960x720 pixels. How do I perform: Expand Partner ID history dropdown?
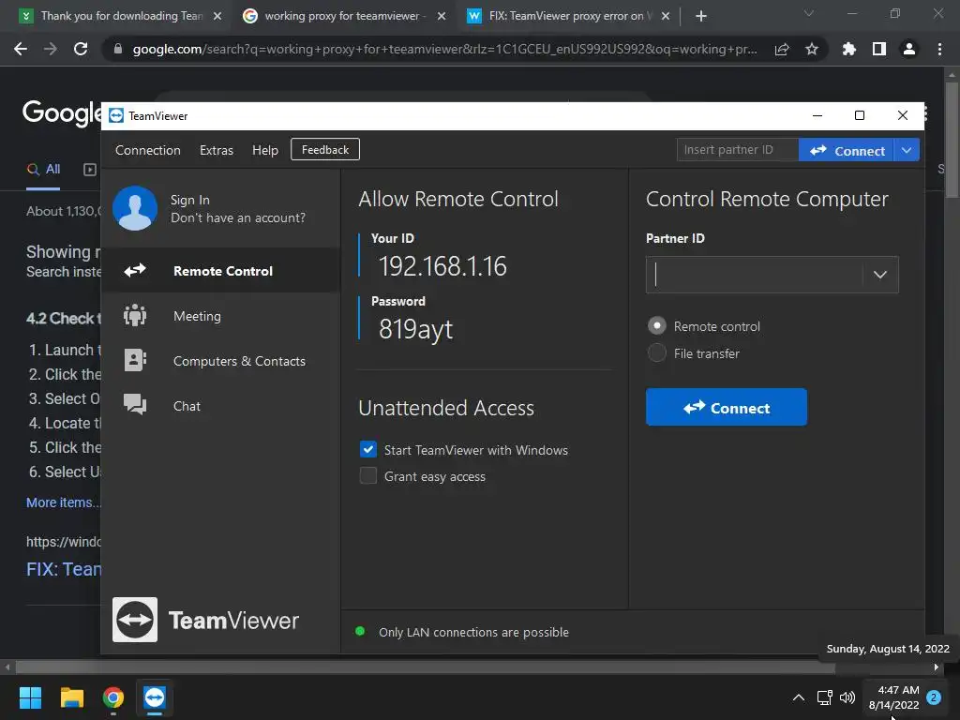tap(879, 275)
